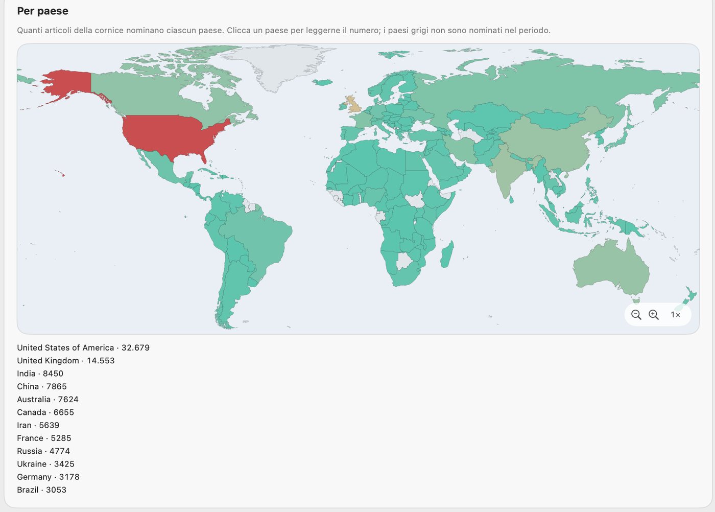
Task: Click Madagascar island on the map
Action: click(446, 255)
